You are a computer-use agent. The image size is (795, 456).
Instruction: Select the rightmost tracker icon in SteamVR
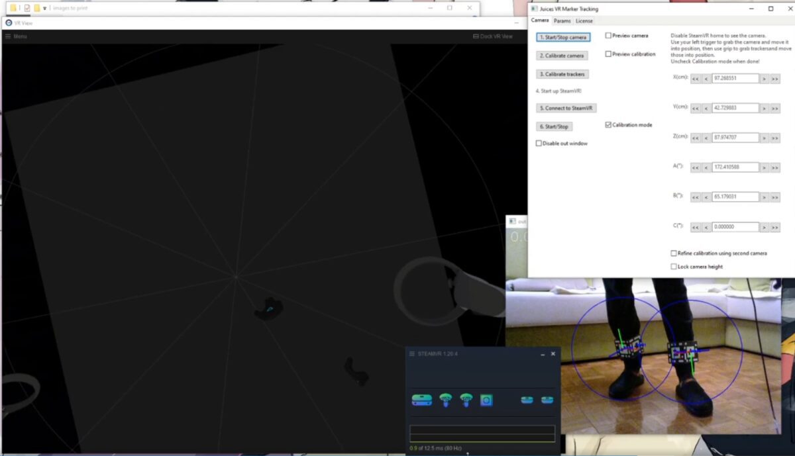click(547, 400)
